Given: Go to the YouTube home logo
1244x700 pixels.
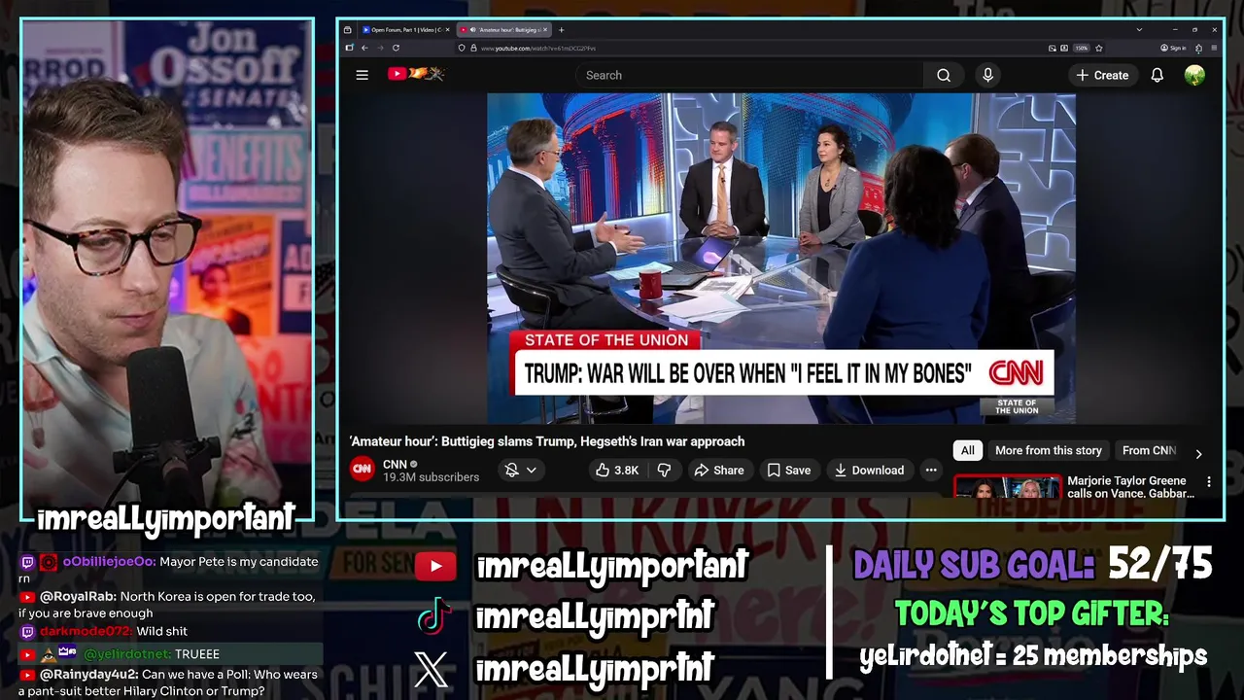Looking at the screenshot, I should [x=416, y=74].
